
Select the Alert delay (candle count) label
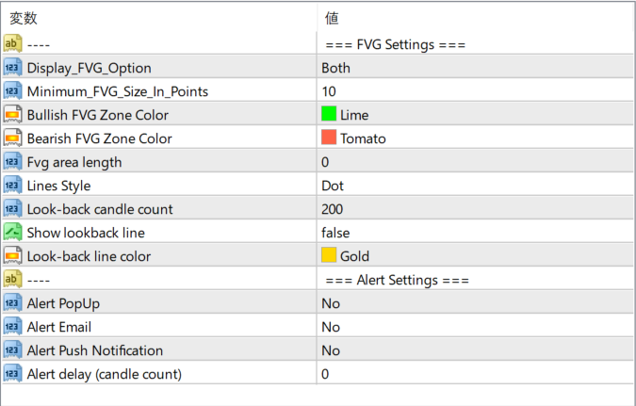tap(104, 374)
